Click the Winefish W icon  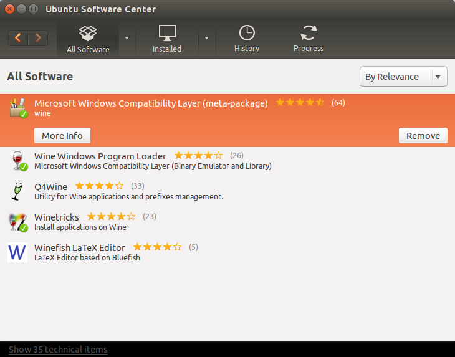tap(17, 252)
